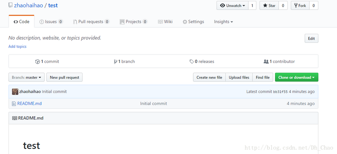337x154 pixels.
Task: Click the Find file button
Action: point(262,77)
